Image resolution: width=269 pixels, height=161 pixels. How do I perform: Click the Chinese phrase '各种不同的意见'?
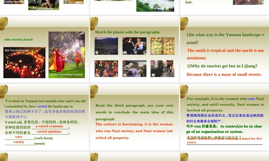(18, 133)
